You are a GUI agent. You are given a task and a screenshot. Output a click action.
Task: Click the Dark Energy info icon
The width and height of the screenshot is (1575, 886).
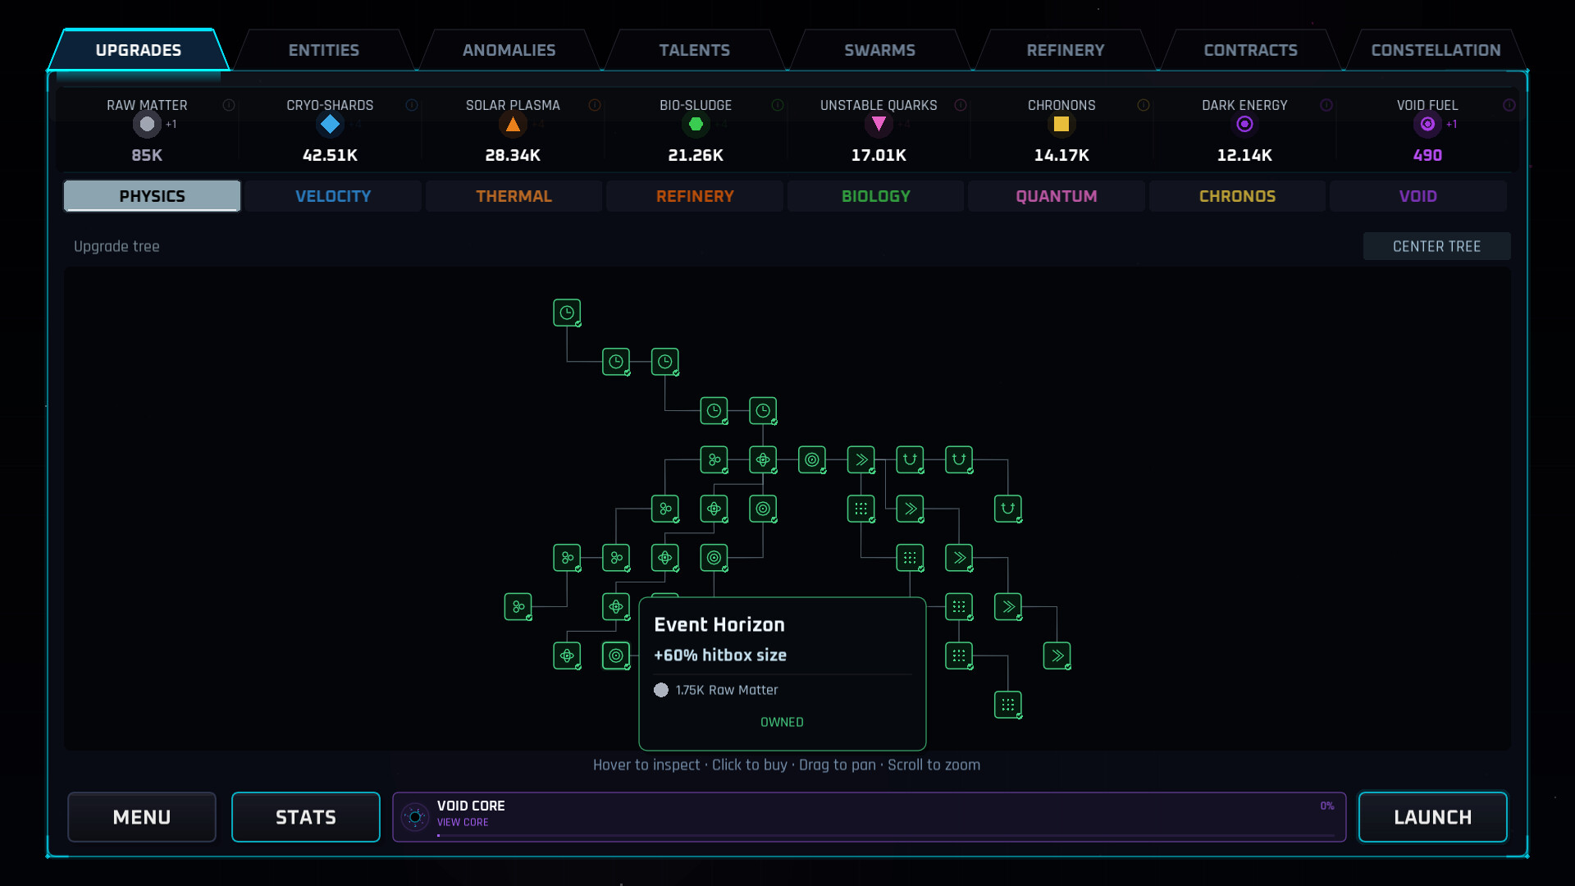1326,105
